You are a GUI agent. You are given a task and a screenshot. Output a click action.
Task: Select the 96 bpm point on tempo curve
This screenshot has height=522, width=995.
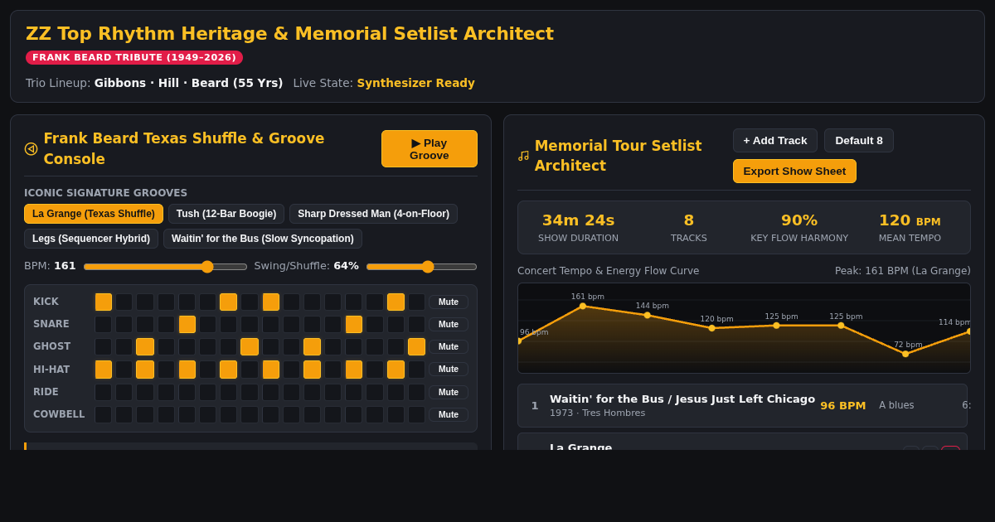[x=520, y=341]
